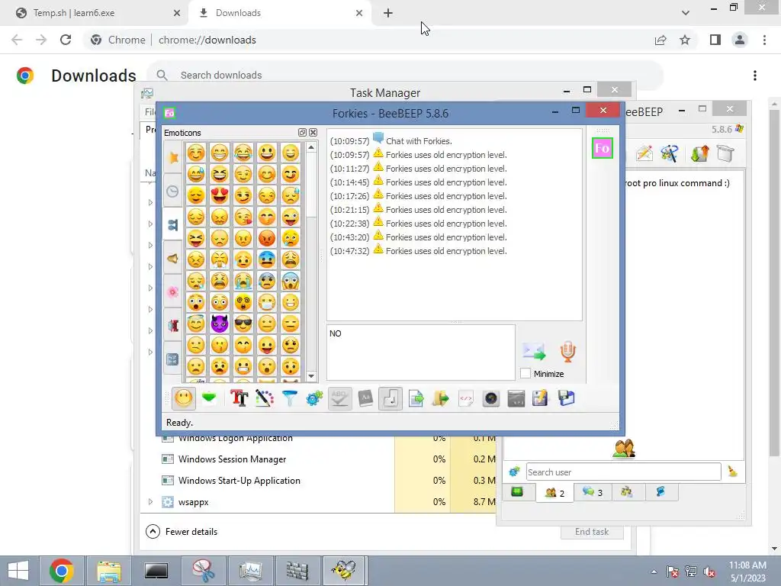Click the pink Fo user avatar
This screenshot has height=586, width=781.
603,148
